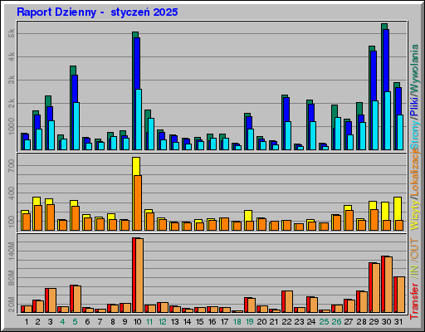
Task: Click the orange sites bar for day 2
Action: point(38,217)
